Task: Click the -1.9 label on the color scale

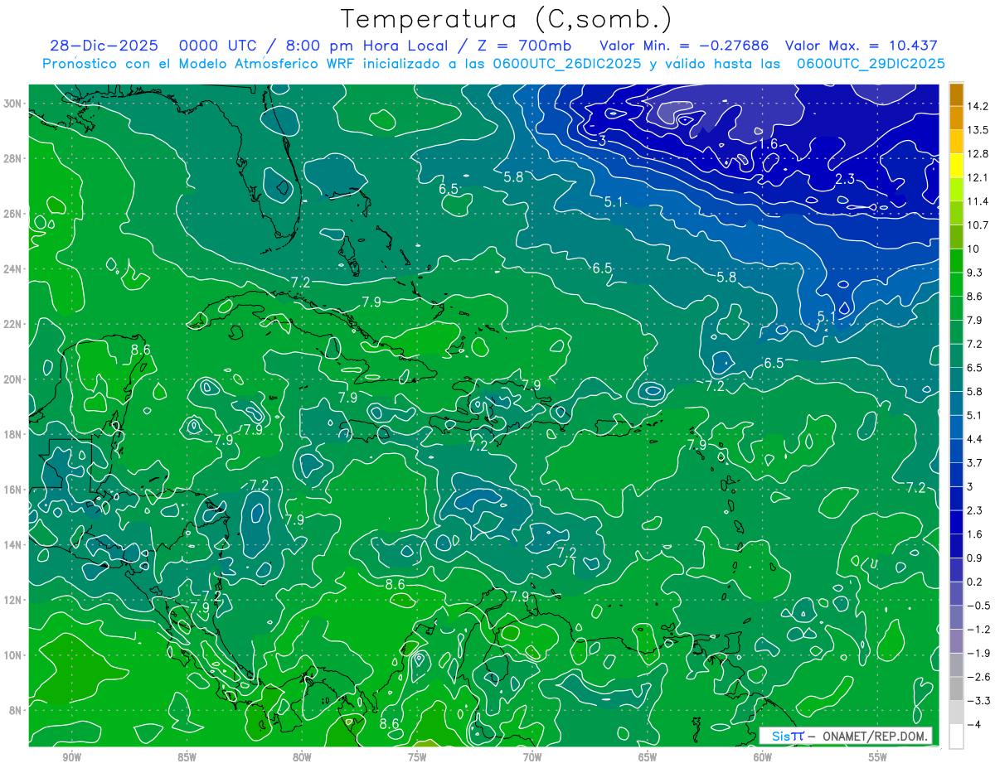Action: coord(978,654)
